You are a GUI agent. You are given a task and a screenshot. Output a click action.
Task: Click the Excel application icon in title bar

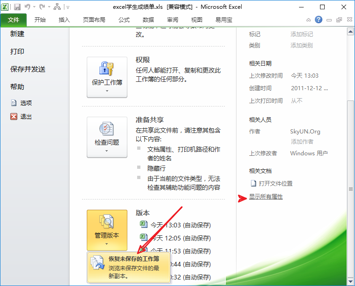(x=5, y=7)
